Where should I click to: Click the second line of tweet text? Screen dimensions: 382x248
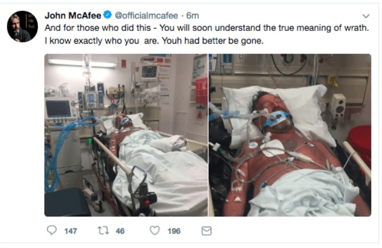[x=155, y=41]
